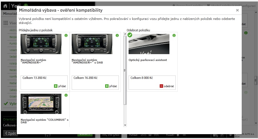This screenshot has width=258, height=139.
Task: Click the Zpět back button
Action: [10, 133]
